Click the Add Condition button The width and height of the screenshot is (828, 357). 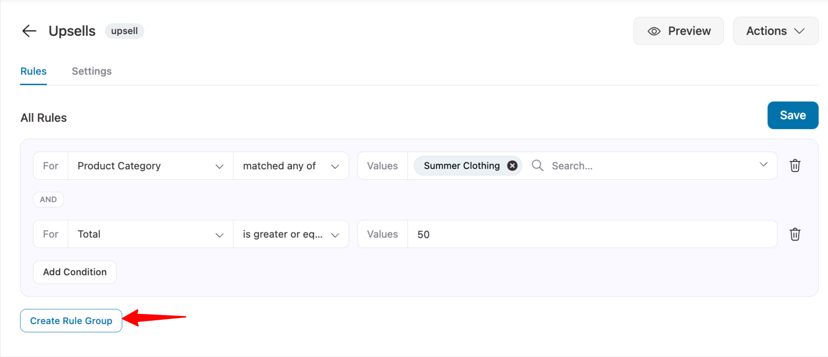[74, 272]
